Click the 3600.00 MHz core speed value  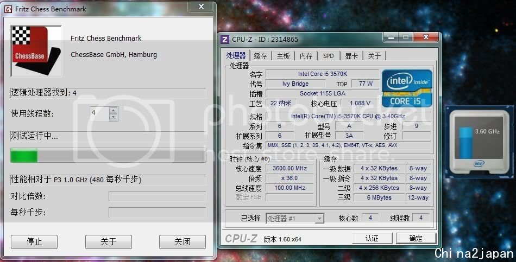tap(290, 168)
